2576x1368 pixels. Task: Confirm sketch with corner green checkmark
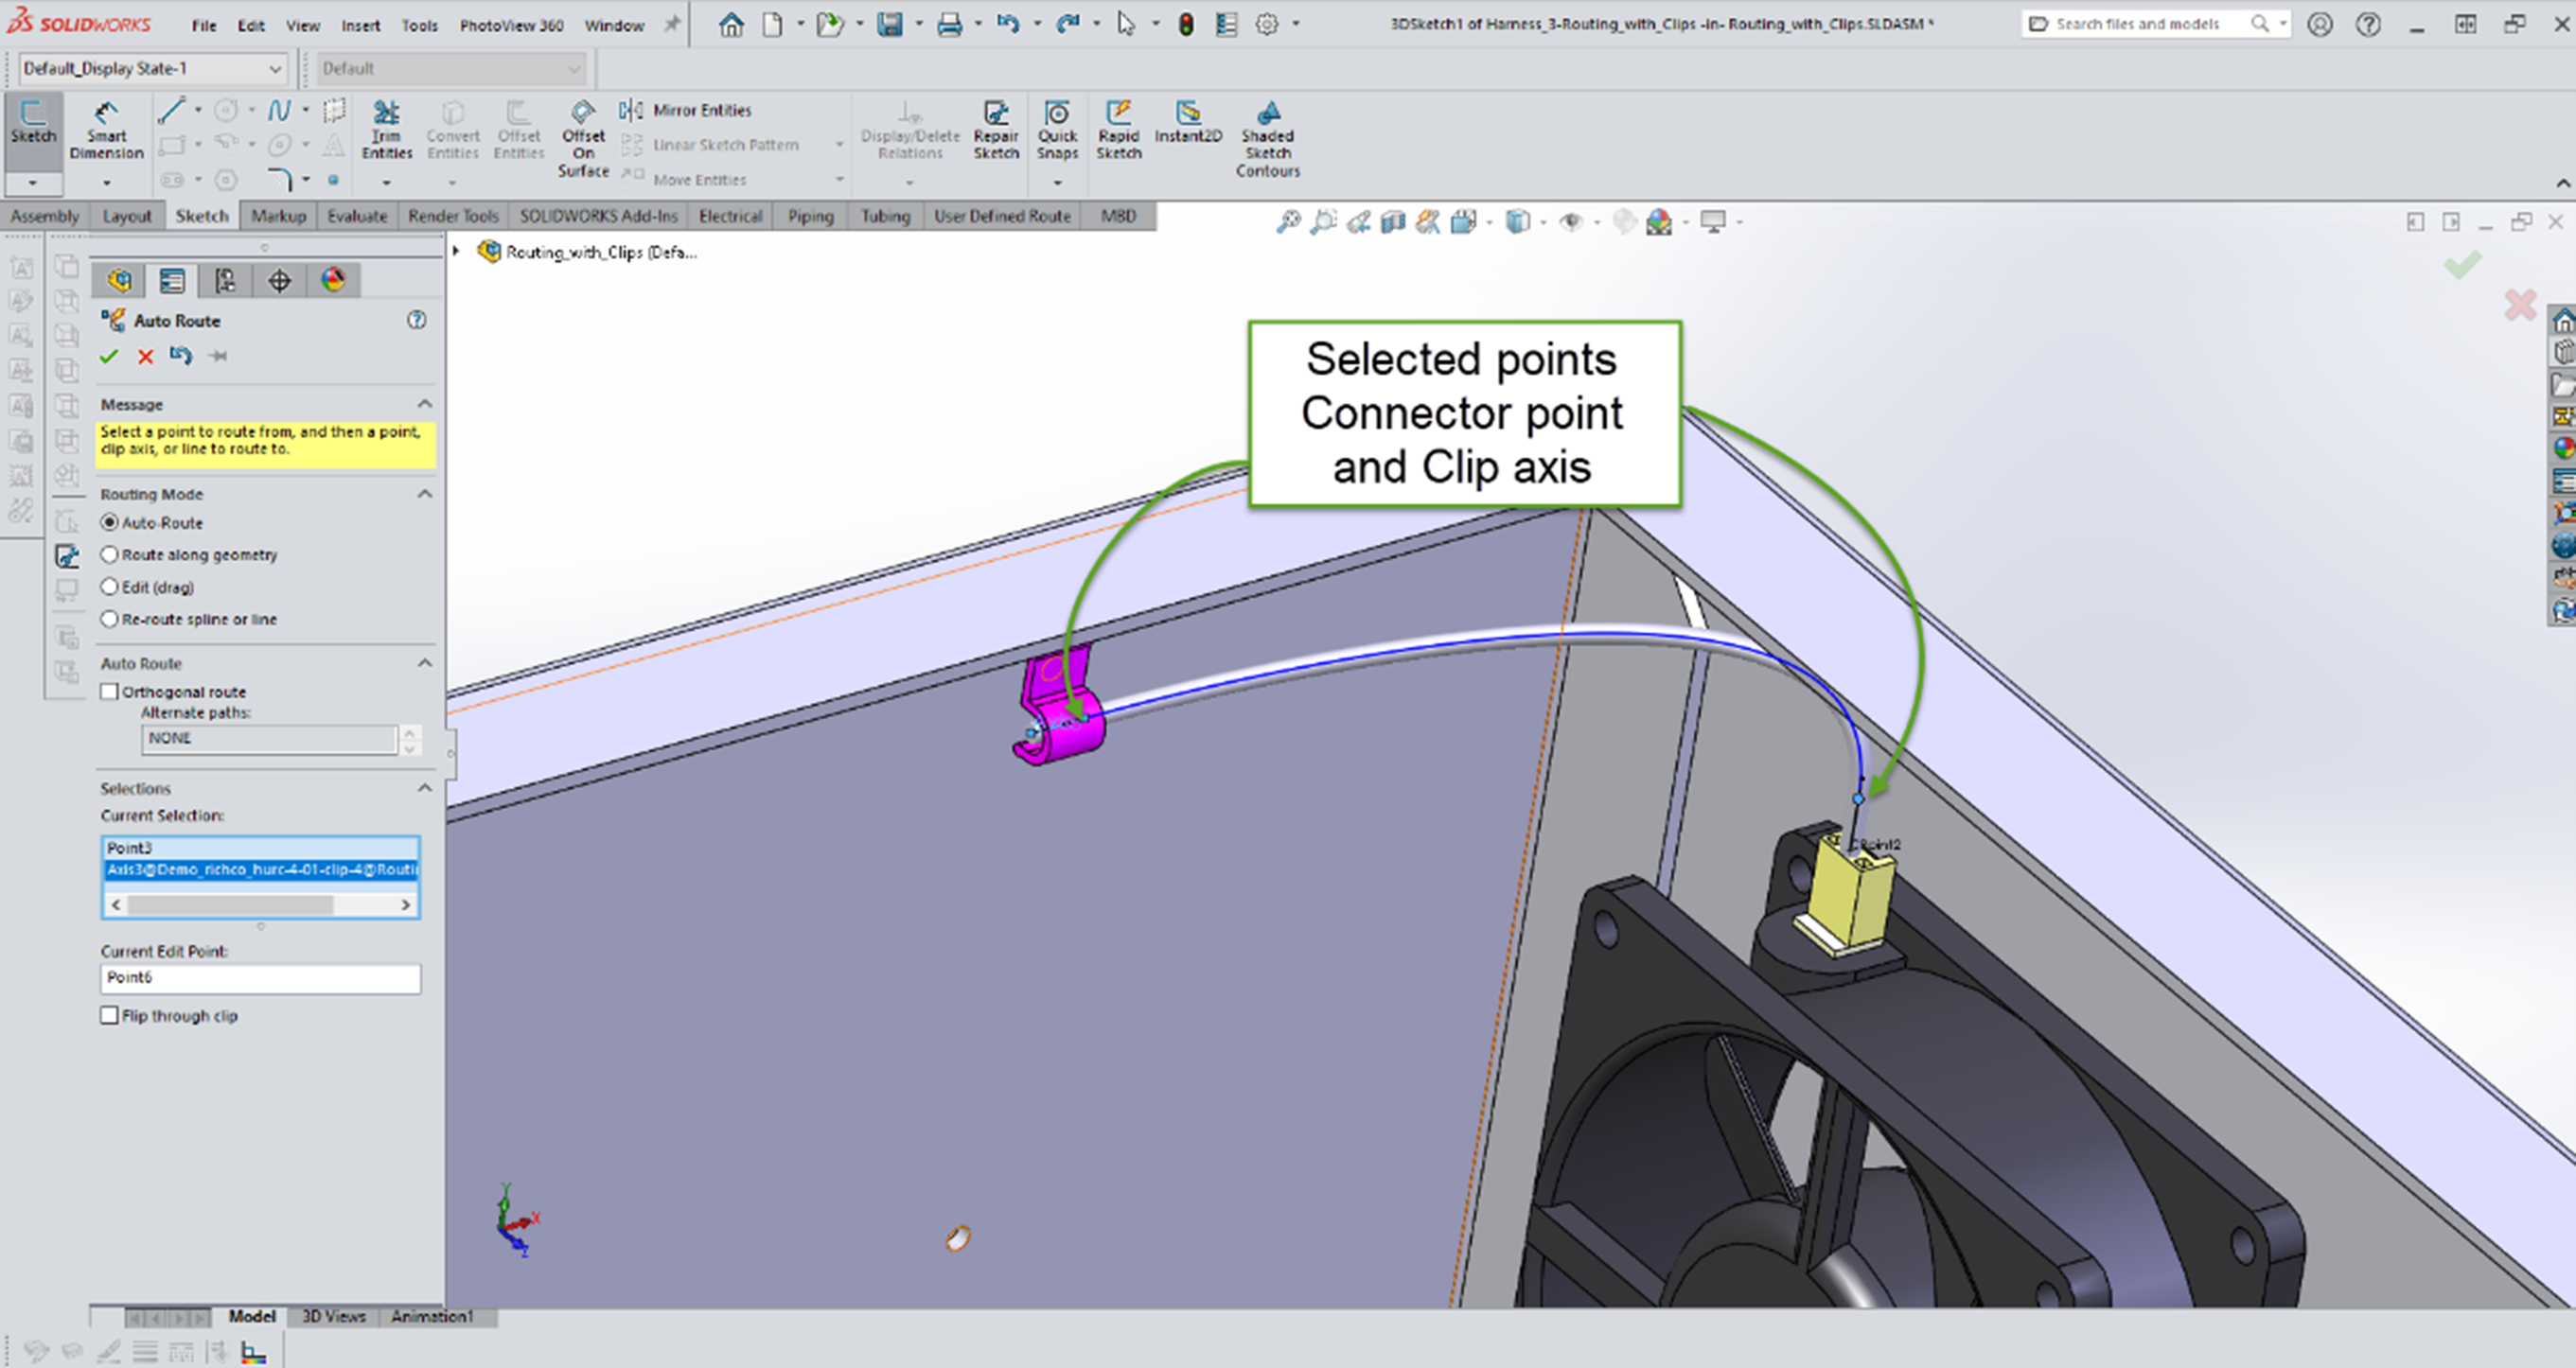click(x=2463, y=265)
